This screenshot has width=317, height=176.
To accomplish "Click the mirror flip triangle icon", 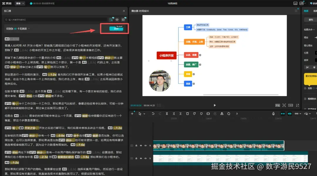I will pyautogui.click(x=222, y=114).
